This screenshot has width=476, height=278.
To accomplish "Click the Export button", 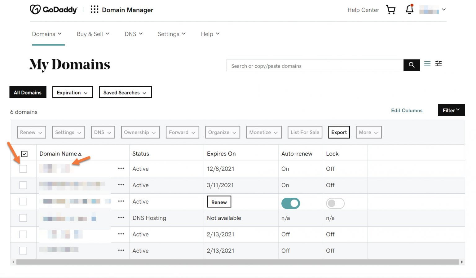I will click(339, 132).
